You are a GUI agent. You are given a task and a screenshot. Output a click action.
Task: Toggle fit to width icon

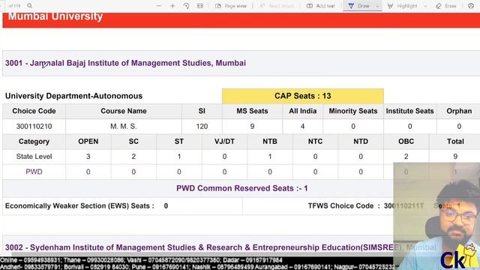pos(200,6)
